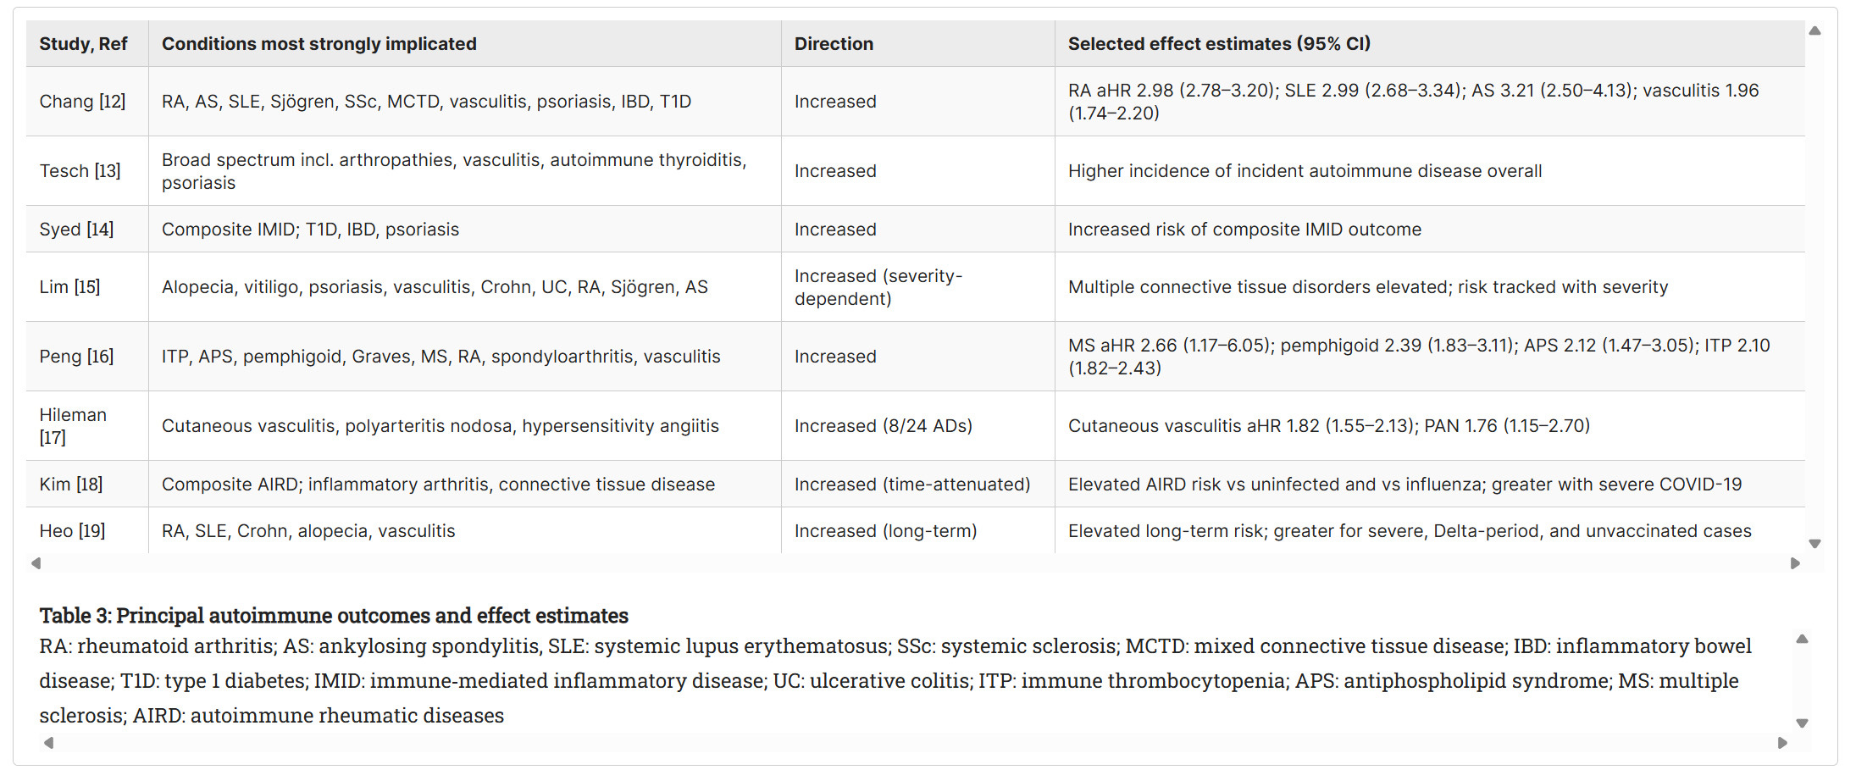Open the Heo [19] reference

click(72, 531)
